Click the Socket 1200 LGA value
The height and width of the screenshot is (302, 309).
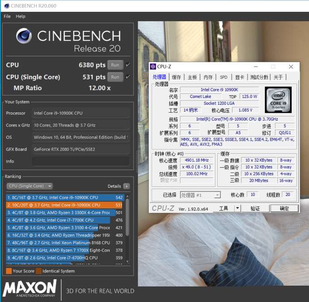tap(219, 103)
